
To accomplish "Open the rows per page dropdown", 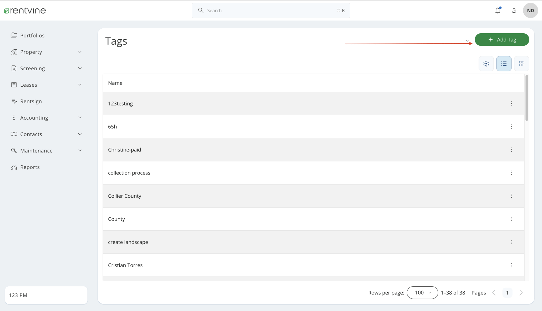I will 422,293.
